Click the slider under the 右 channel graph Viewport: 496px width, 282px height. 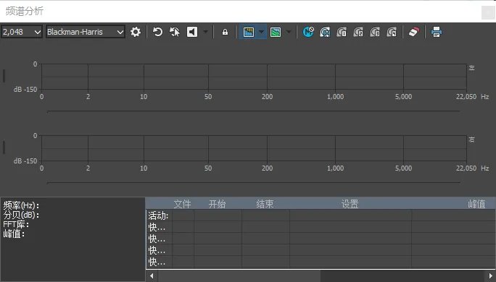point(253,183)
